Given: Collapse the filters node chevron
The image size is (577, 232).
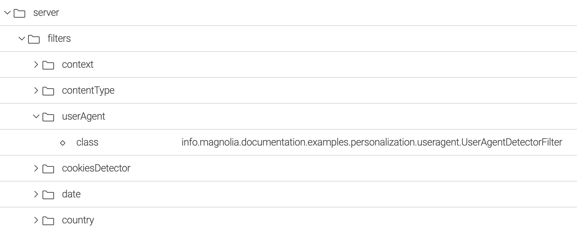Looking at the screenshot, I should pos(22,39).
